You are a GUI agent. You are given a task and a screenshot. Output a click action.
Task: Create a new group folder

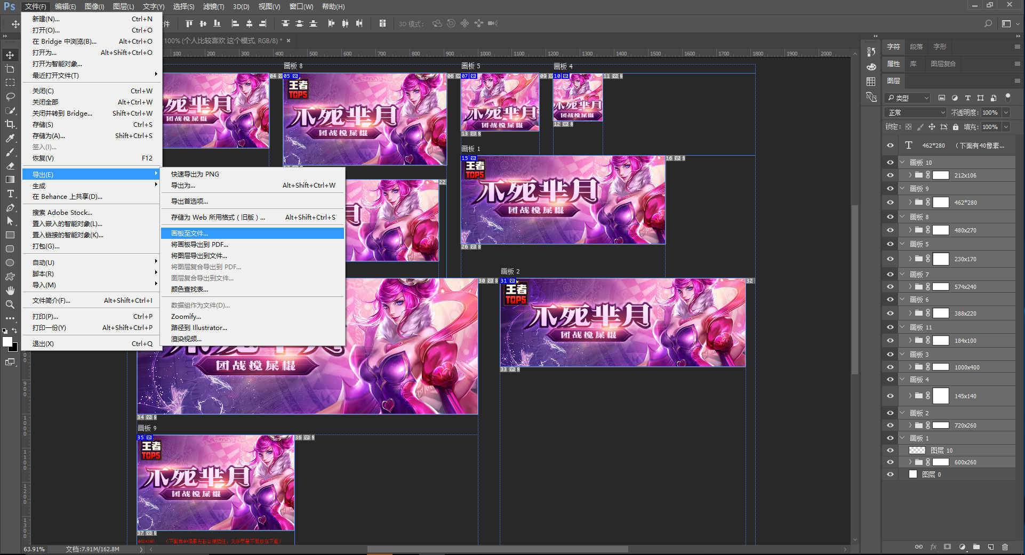pos(976,547)
